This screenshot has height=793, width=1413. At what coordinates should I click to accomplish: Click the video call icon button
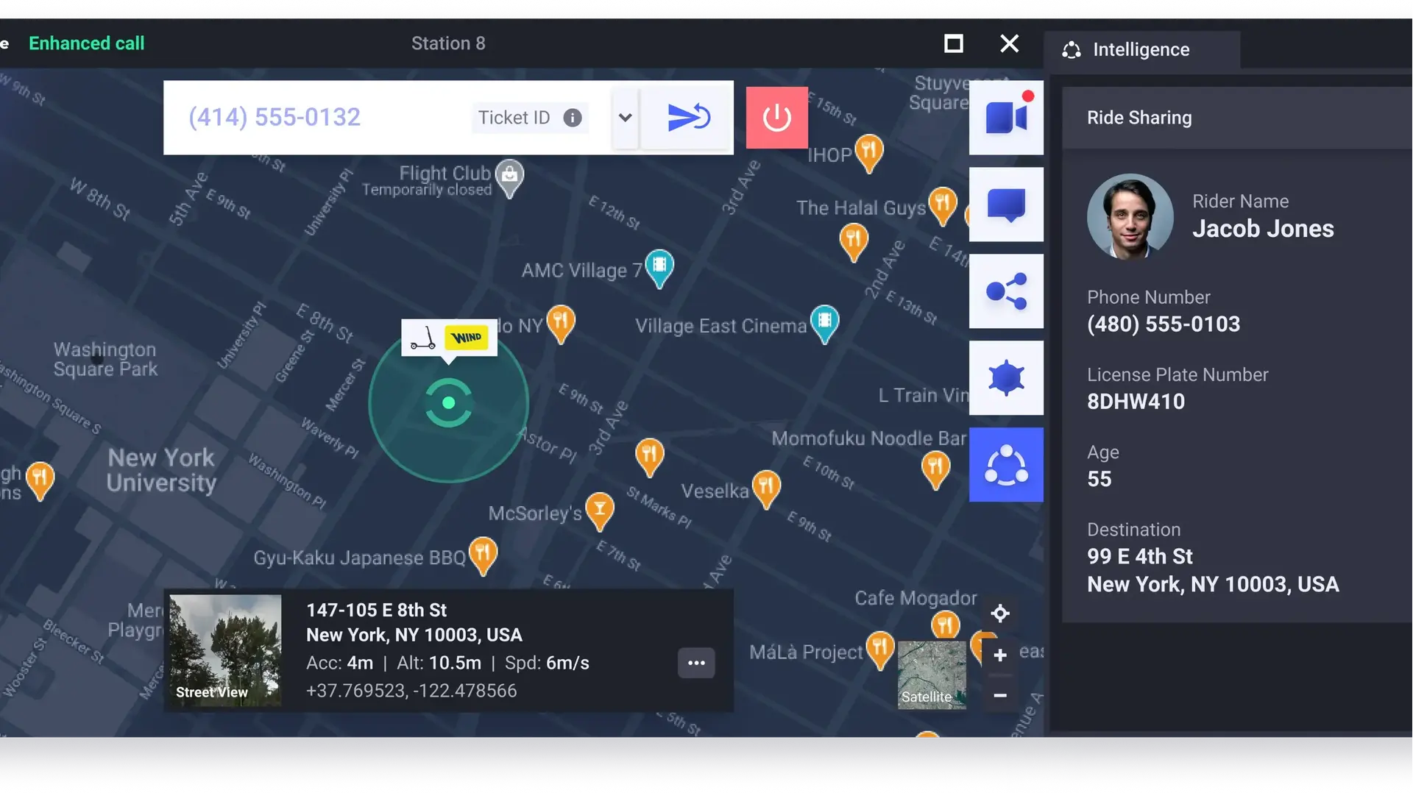tap(1006, 118)
